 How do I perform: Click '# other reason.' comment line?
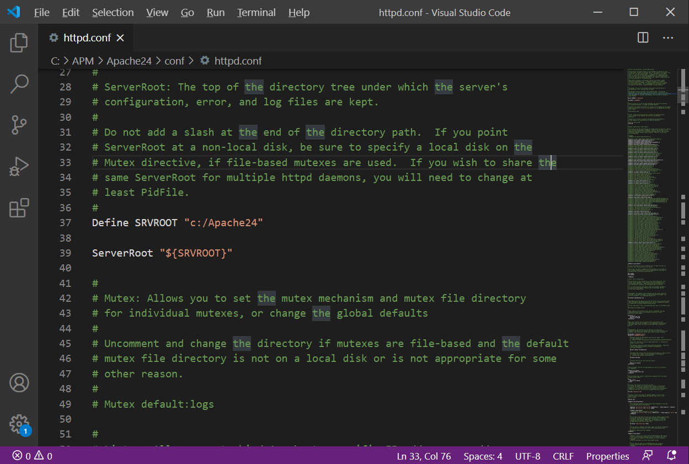coord(137,374)
